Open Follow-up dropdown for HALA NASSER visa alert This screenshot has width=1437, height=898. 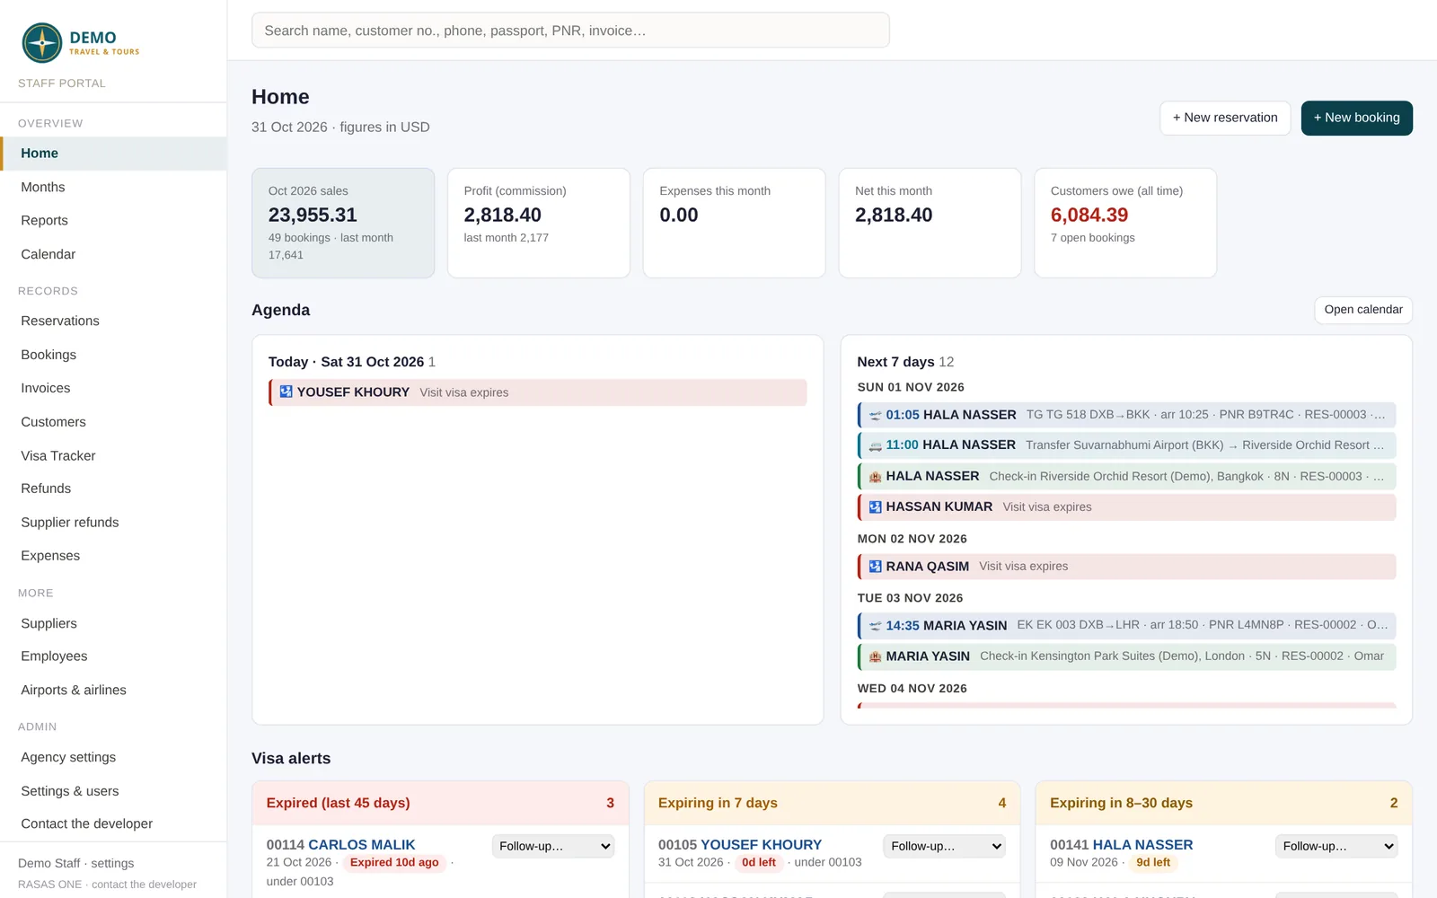1336,846
